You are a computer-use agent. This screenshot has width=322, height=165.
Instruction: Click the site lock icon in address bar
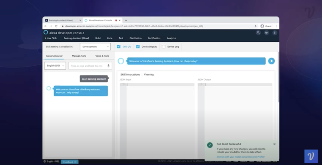[x=62, y=26]
